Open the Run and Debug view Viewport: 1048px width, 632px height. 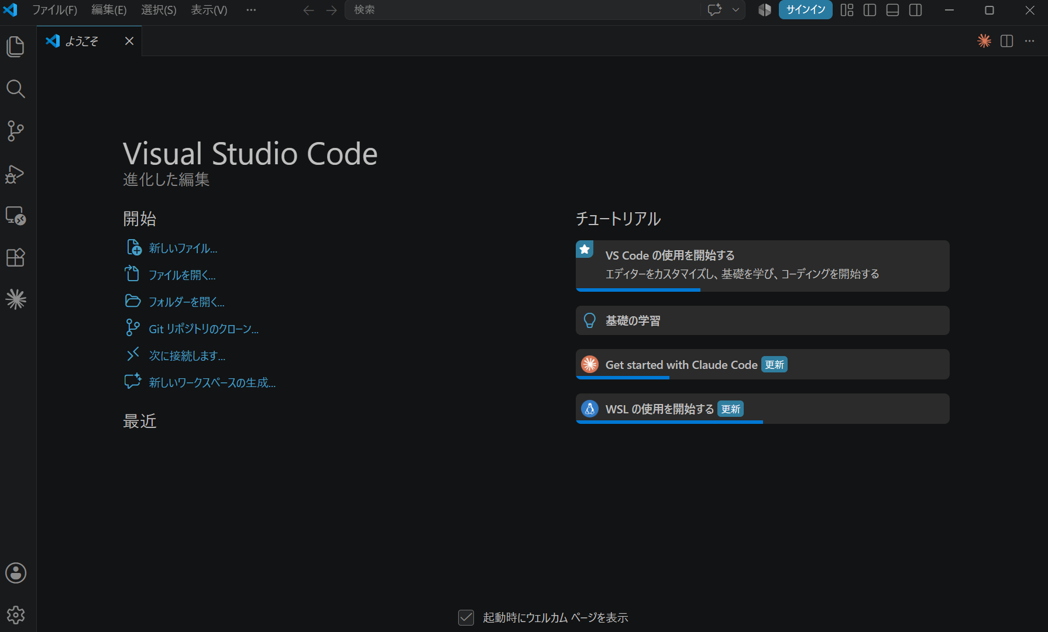click(16, 174)
